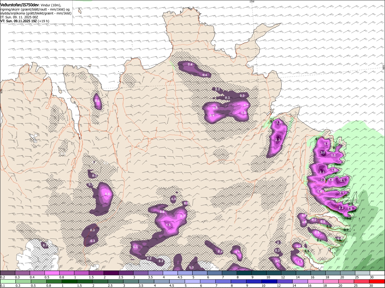Click the light grey swatch labeled 25
This screenshot has height=288, width=385.
pos(362,273)
